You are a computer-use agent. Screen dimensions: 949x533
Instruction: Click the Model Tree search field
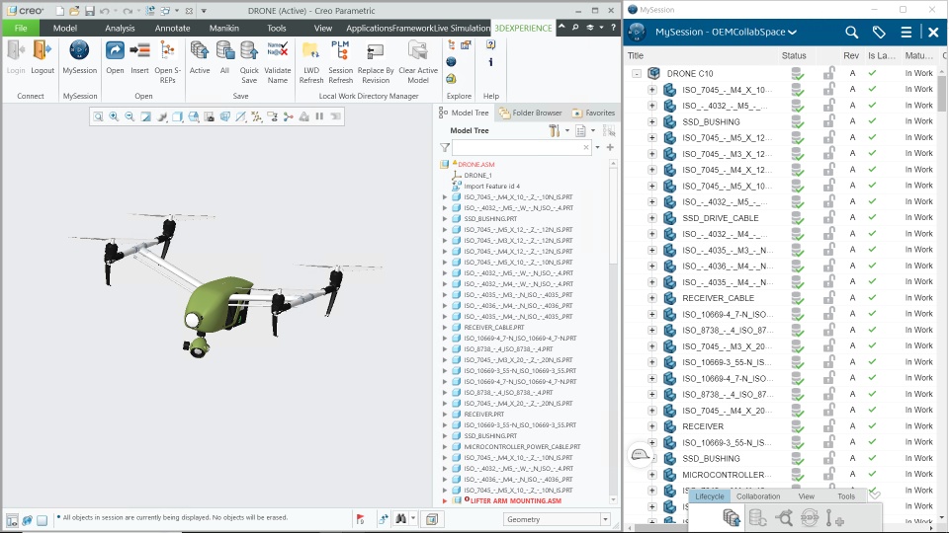click(x=521, y=147)
